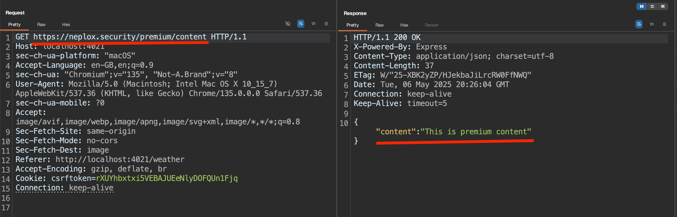This screenshot has width=677, height=217.
Task: Click the URL https://neplox.security/premium/content
Action: (x=120, y=37)
